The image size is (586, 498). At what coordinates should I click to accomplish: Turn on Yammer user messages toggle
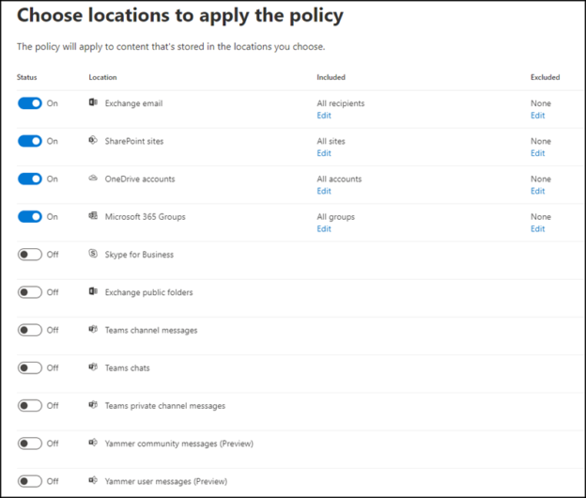30,481
